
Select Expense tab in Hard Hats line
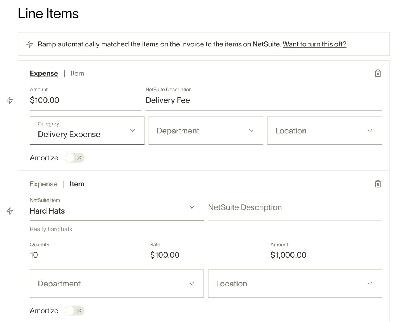coord(44,184)
